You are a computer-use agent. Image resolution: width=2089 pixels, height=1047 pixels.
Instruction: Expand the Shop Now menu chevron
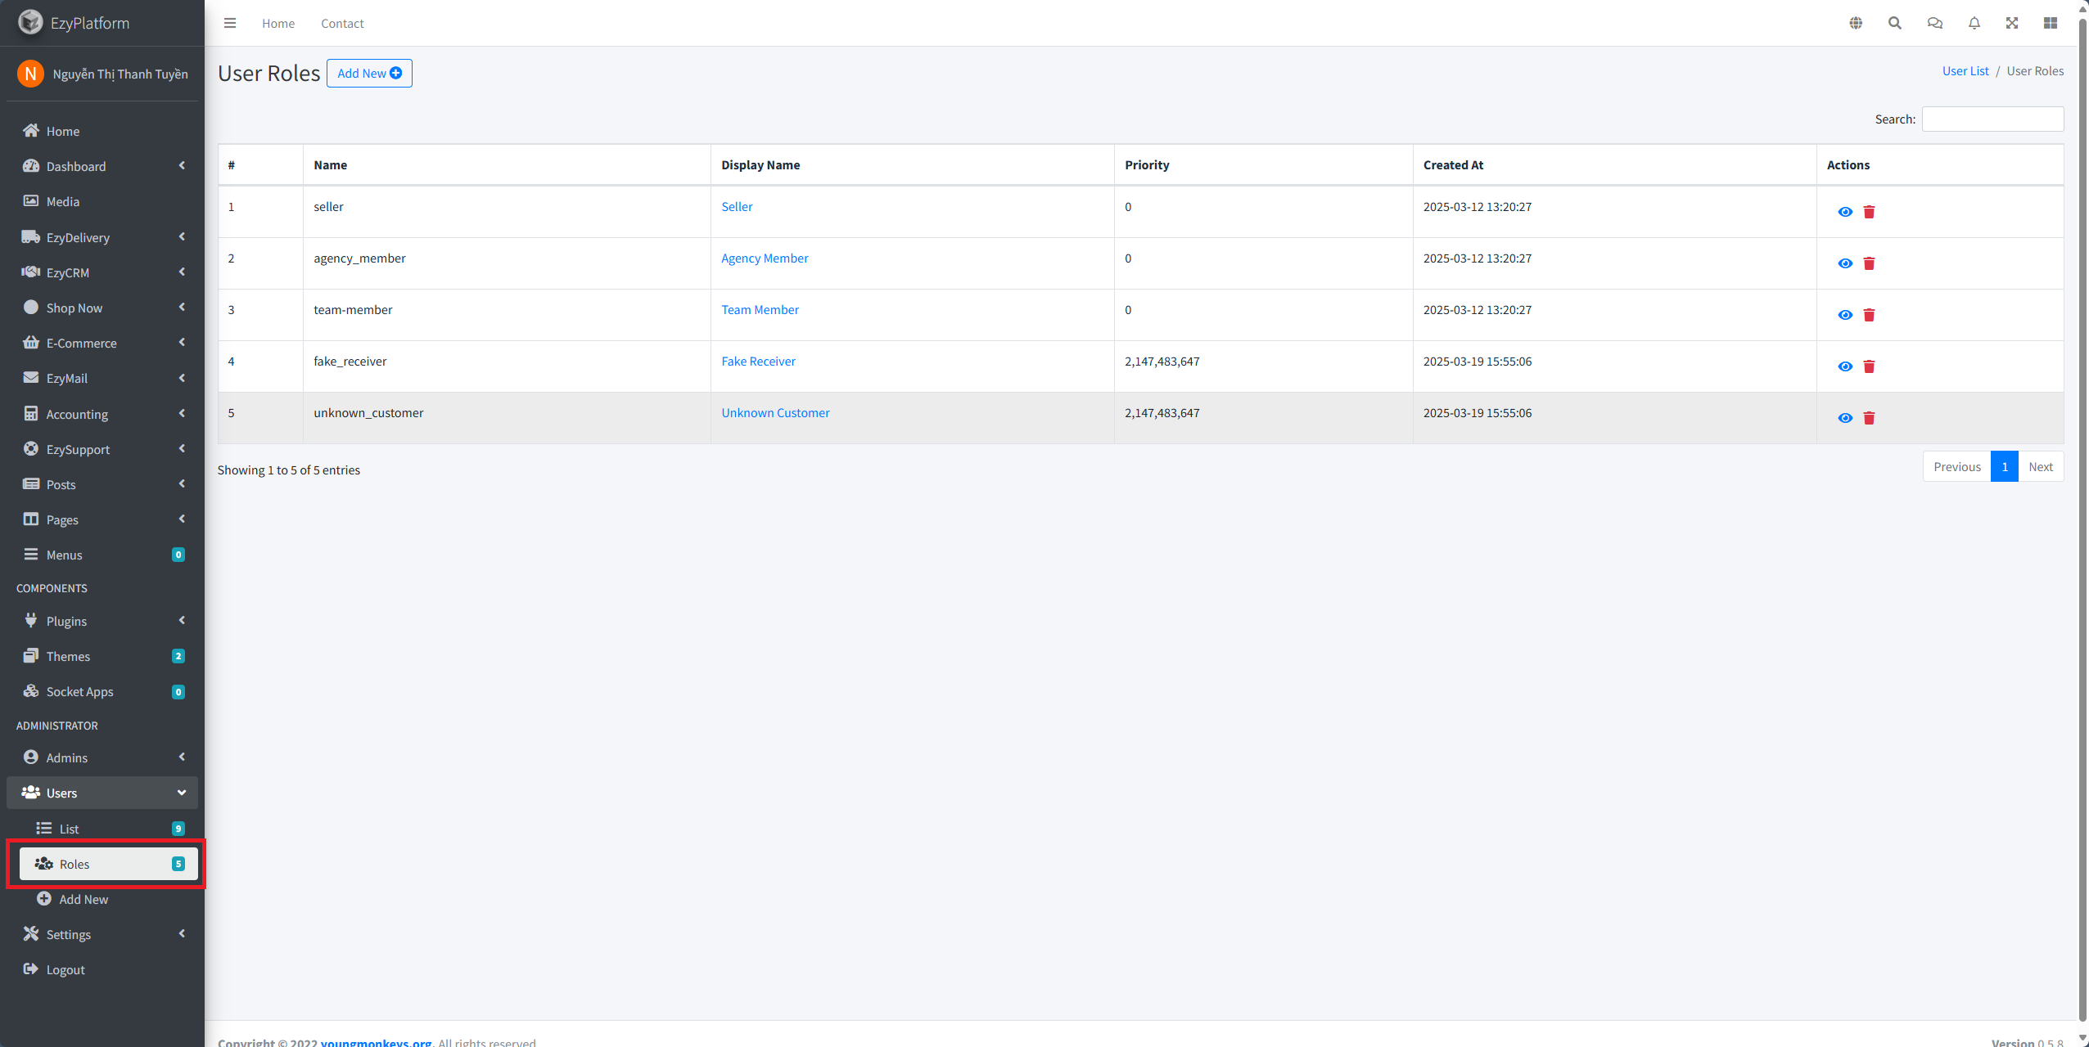coord(182,307)
